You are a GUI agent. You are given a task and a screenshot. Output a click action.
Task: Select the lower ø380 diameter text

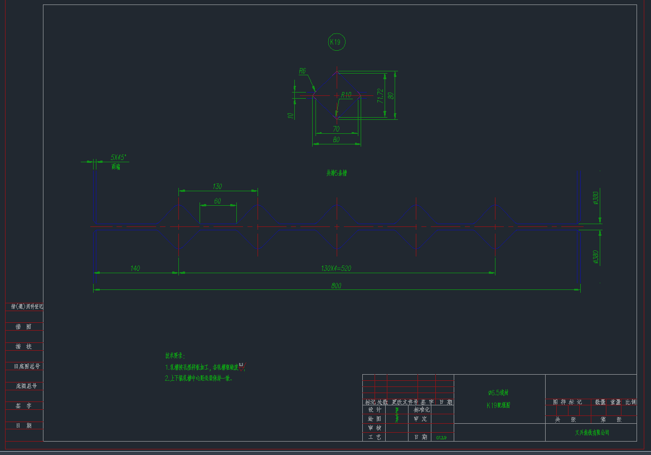coord(596,257)
